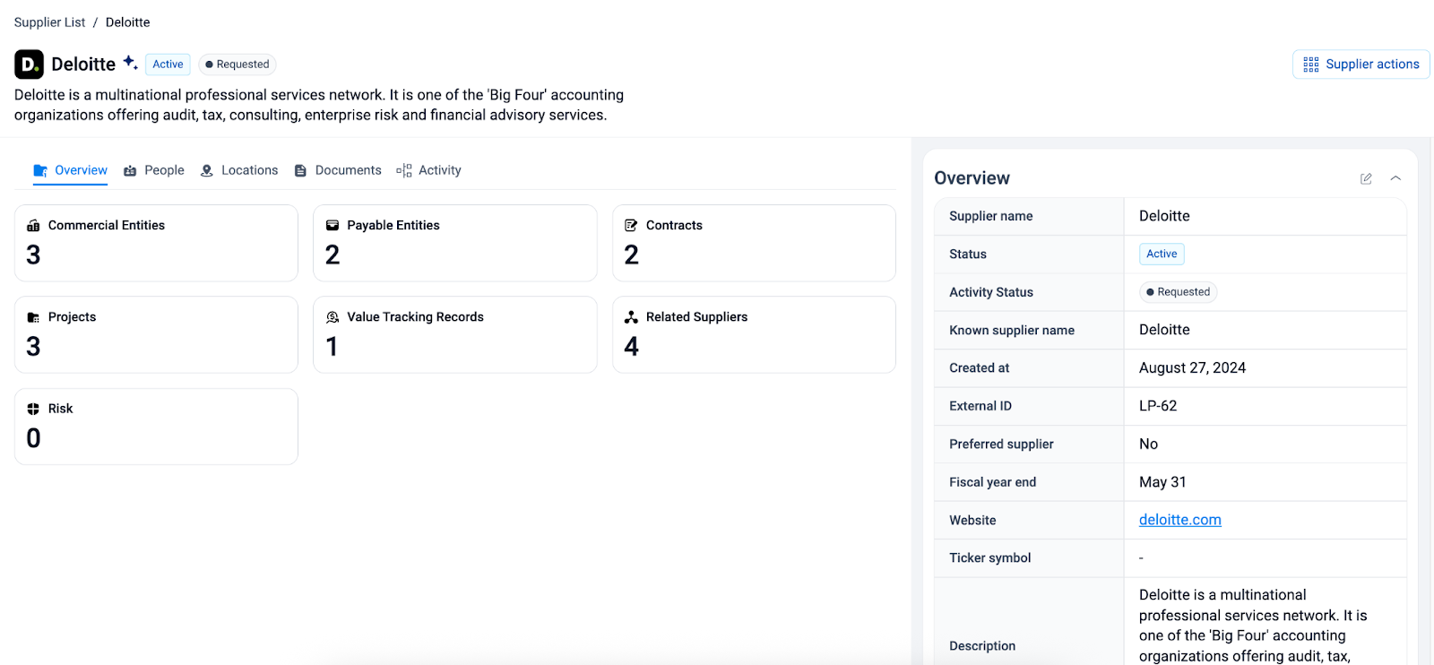Go to the Documents tab

click(x=338, y=170)
